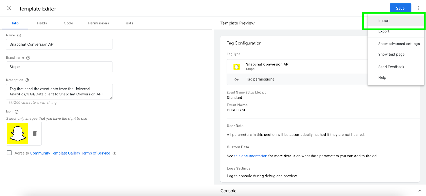Open the three-dot more options menu
The image size is (426, 196).
[x=419, y=8]
